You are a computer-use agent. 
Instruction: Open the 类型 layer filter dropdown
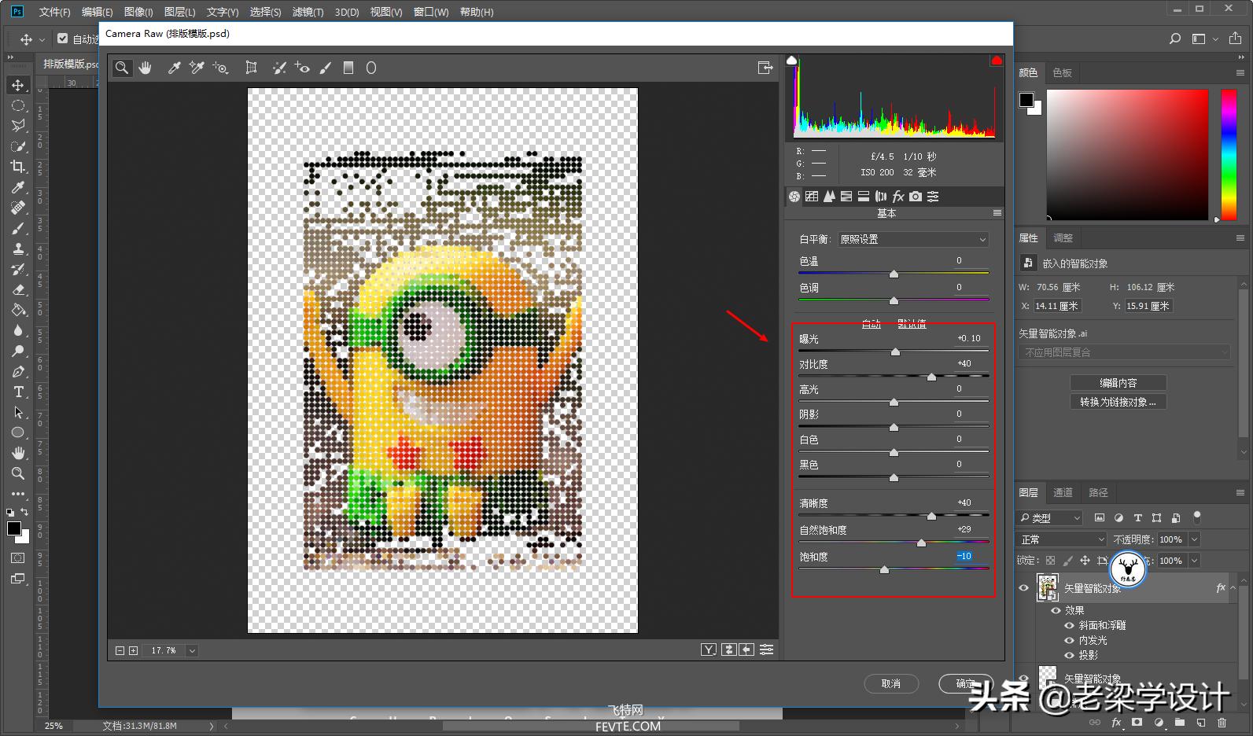pyautogui.click(x=1051, y=517)
